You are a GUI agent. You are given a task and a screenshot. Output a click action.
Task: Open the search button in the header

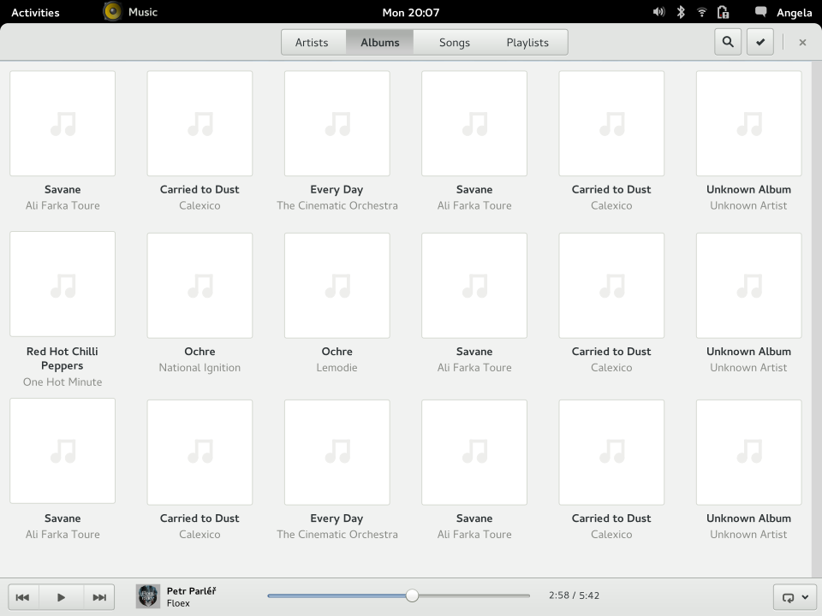tap(728, 42)
